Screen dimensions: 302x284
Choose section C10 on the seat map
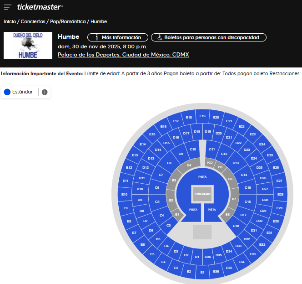tap(193, 149)
